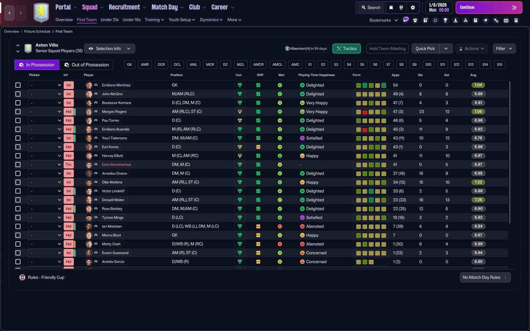Tick the checkbox for Ollie Watkins

(x=18, y=182)
